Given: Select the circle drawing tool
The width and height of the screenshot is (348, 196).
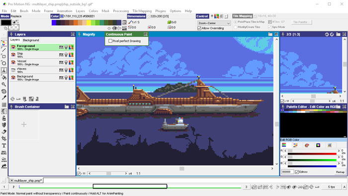Looking at the screenshot, I should coord(4,63).
